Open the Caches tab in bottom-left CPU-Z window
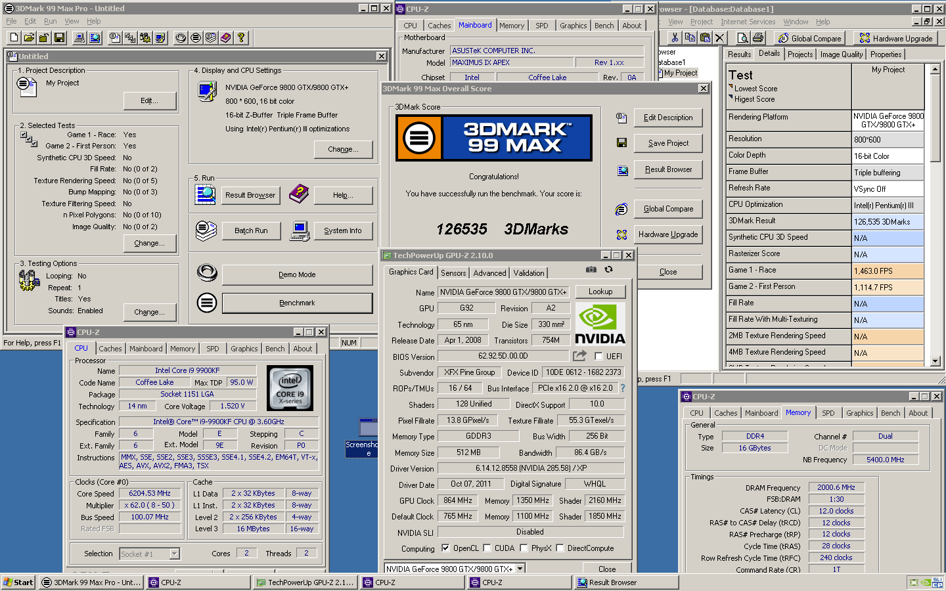The height and width of the screenshot is (591, 946). (x=110, y=349)
